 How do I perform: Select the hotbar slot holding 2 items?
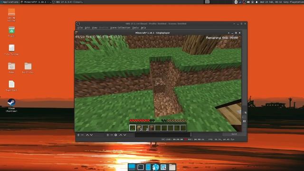(145, 128)
